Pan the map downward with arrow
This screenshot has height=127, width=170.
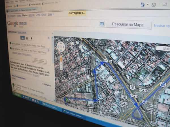(x=61, y=50)
